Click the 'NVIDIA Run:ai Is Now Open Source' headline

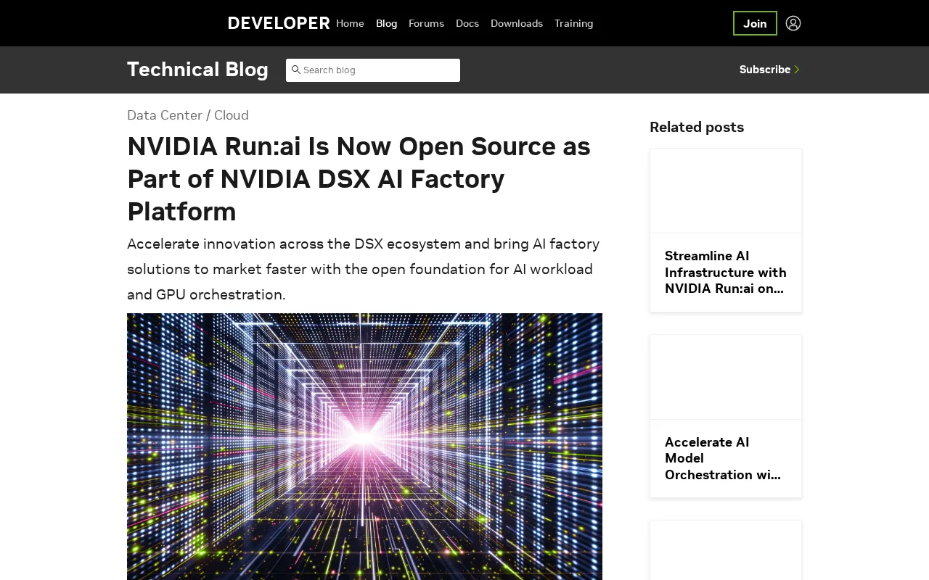(x=359, y=179)
